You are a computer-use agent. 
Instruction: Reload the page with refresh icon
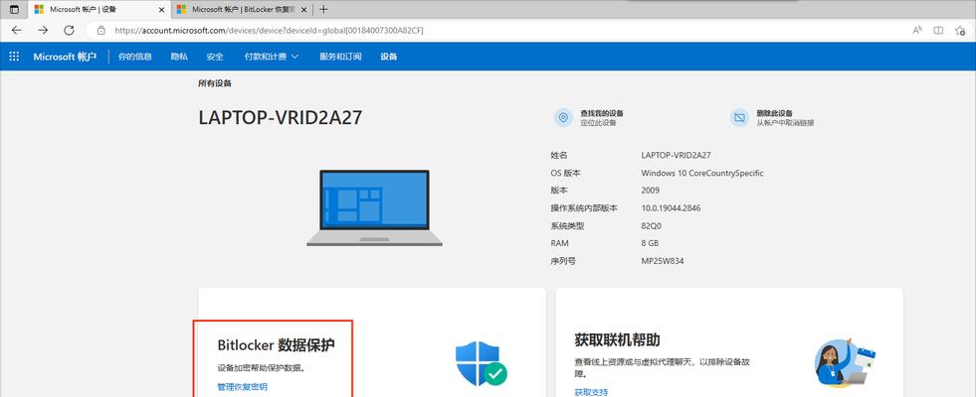(x=69, y=30)
